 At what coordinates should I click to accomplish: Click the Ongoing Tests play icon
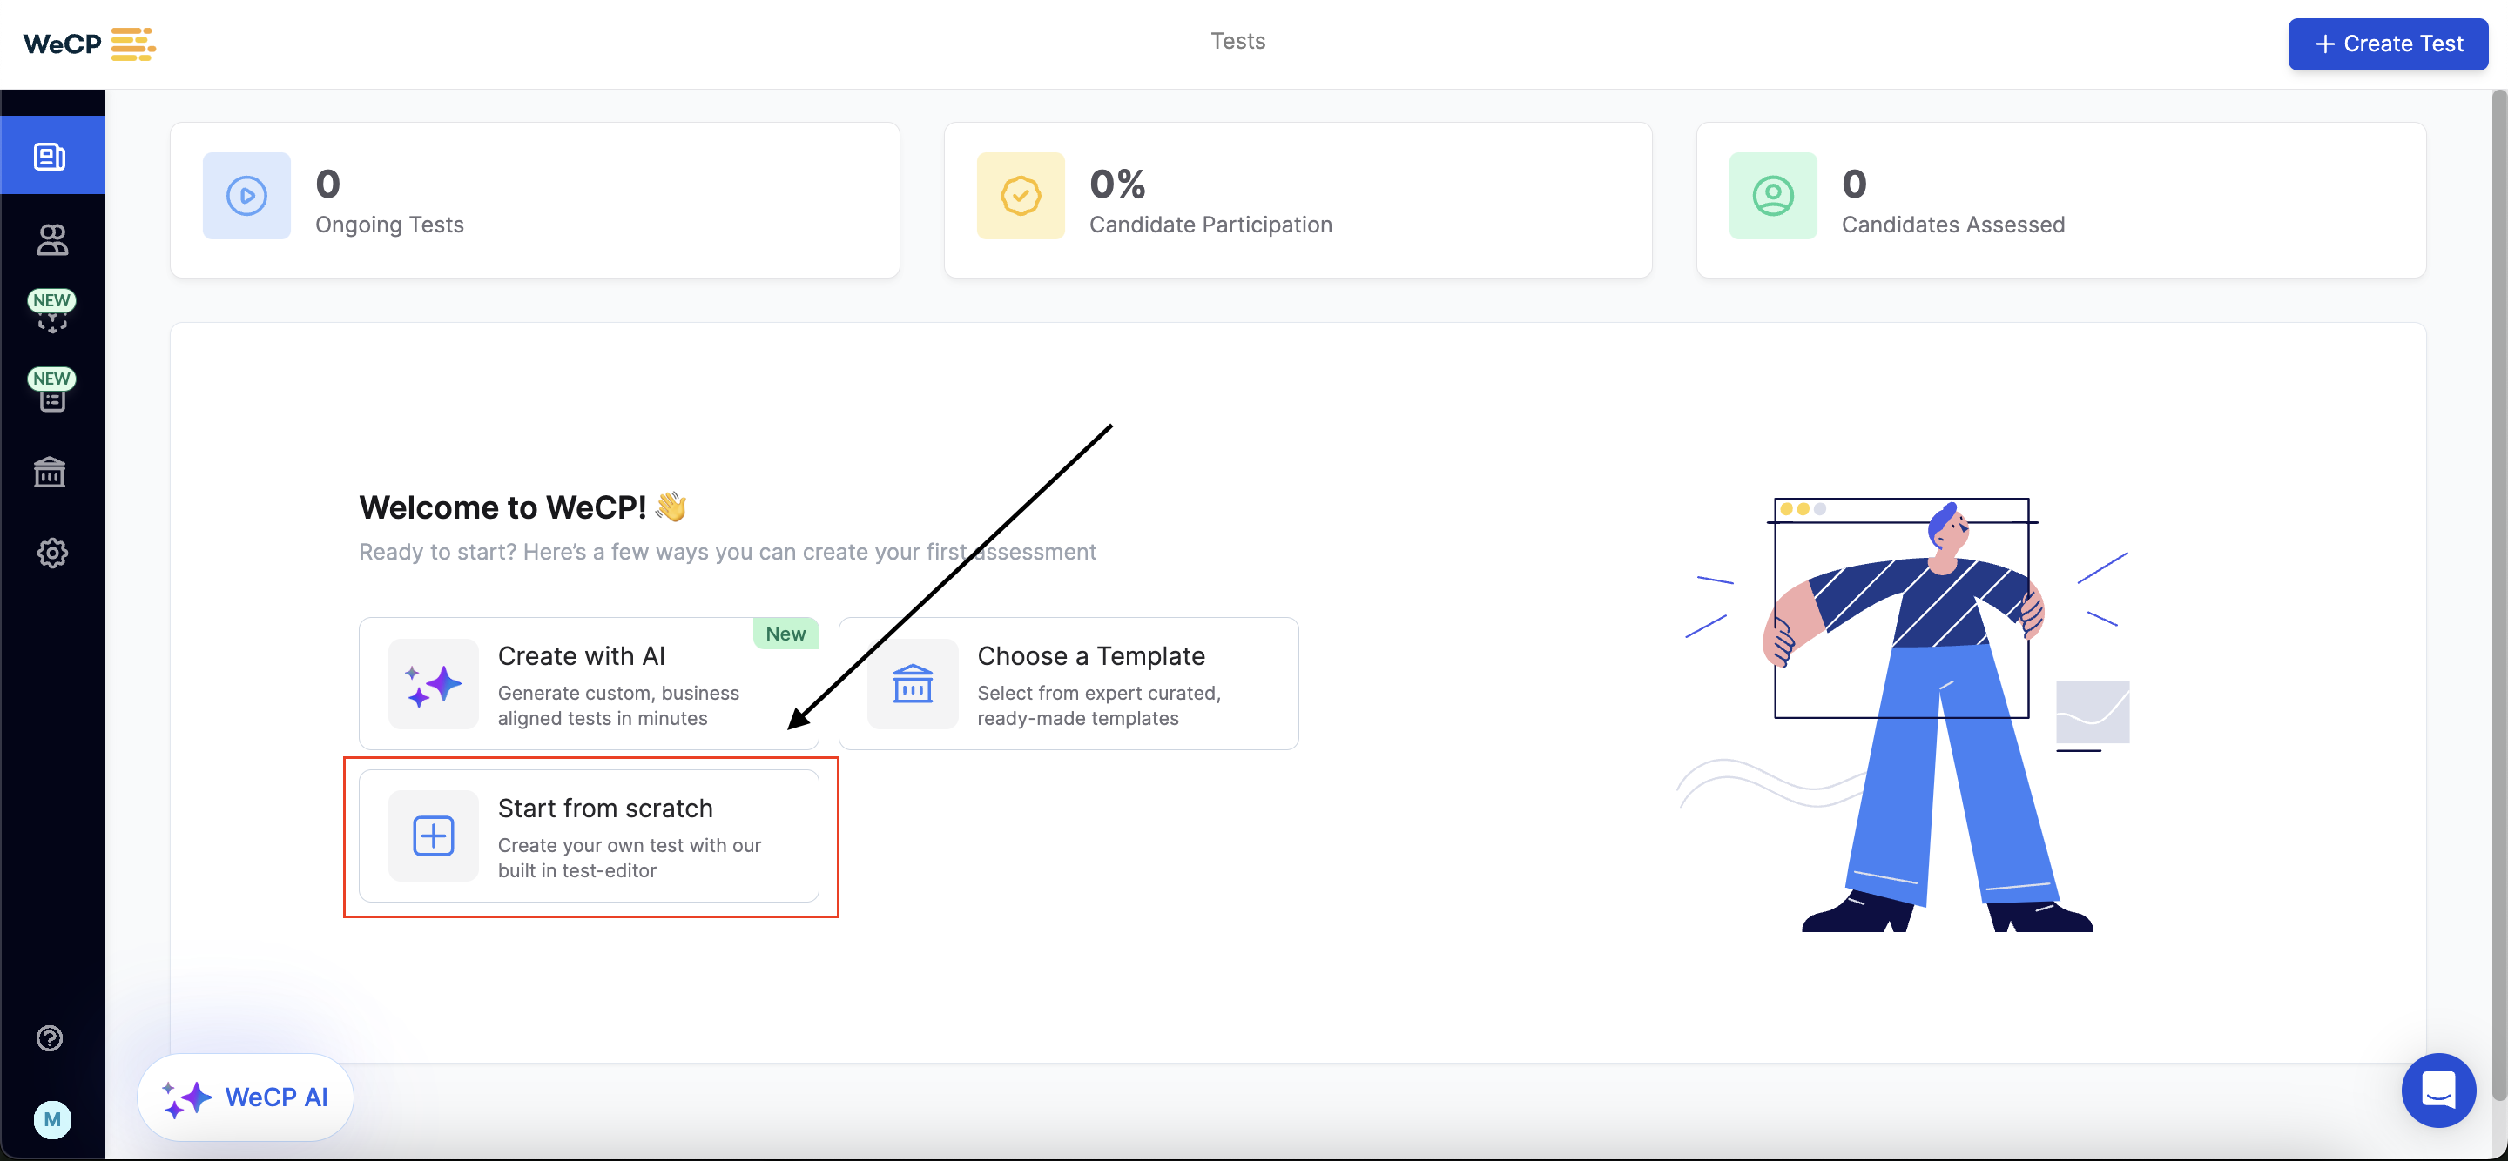[x=246, y=196]
